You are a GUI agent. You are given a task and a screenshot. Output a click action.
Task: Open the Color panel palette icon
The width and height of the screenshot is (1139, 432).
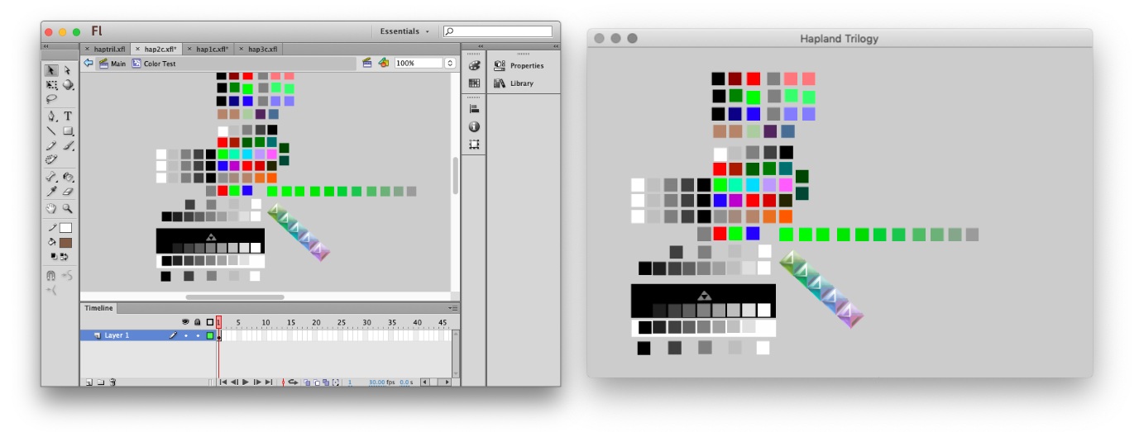pyautogui.click(x=474, y=65)
